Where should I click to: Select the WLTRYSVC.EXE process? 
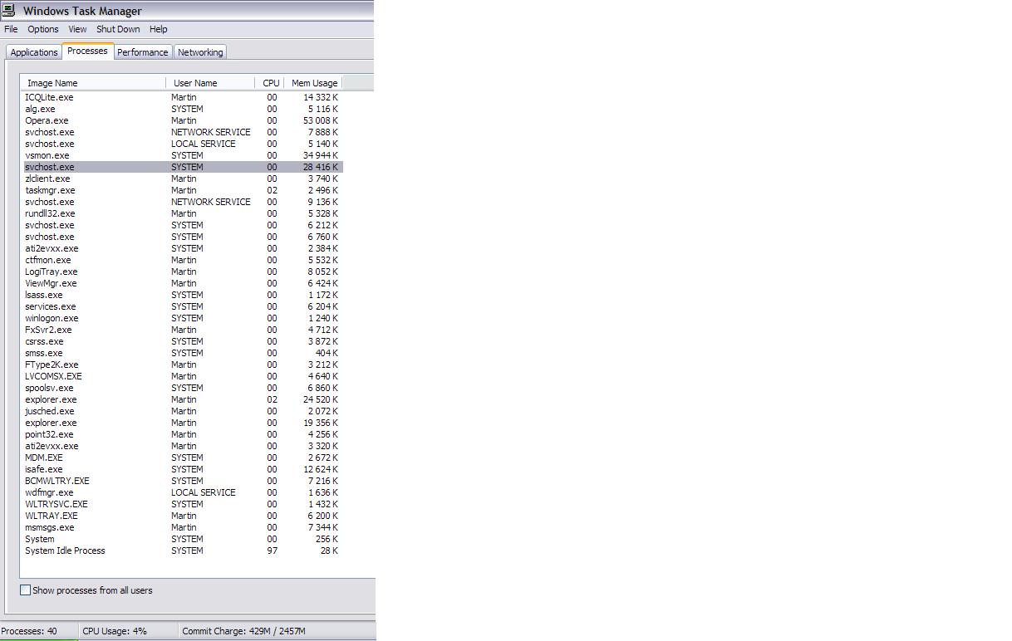182,504
